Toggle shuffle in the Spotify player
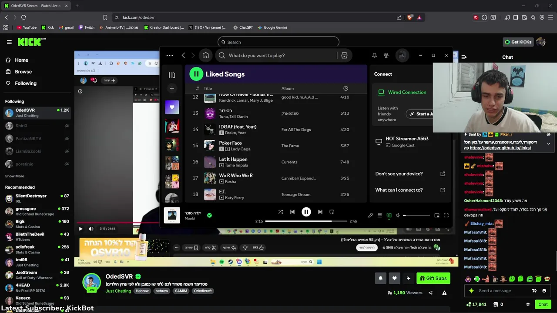 [281, 212]
